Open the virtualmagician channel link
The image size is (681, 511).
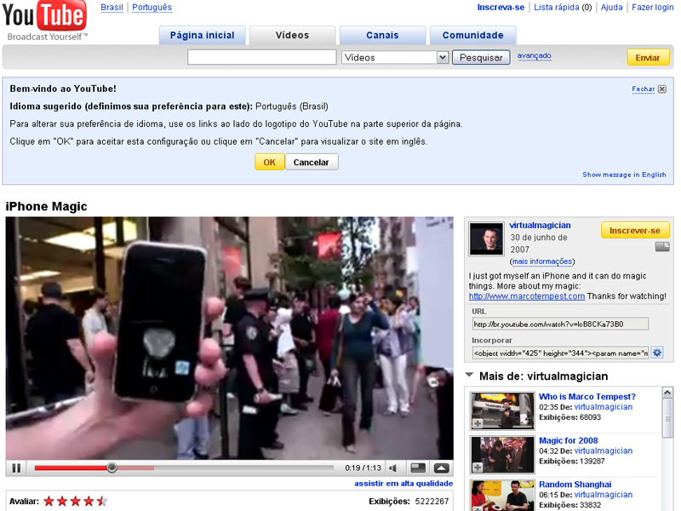click(540, 225)
